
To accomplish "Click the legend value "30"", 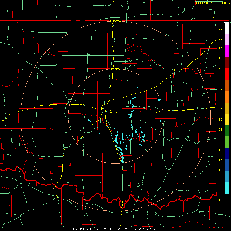I will pyautogui.click(x=220, y=119).
